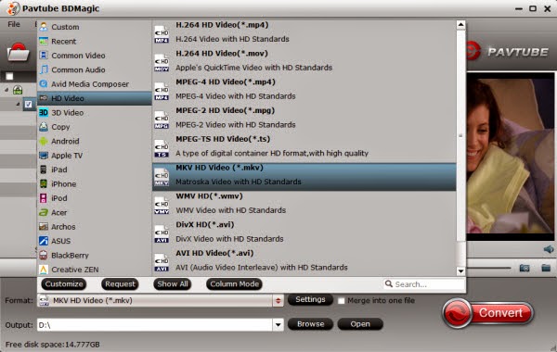The height and width of the screenshot is (352, 557).
Task: Open the Apple TV category
Action: point(94,156)
